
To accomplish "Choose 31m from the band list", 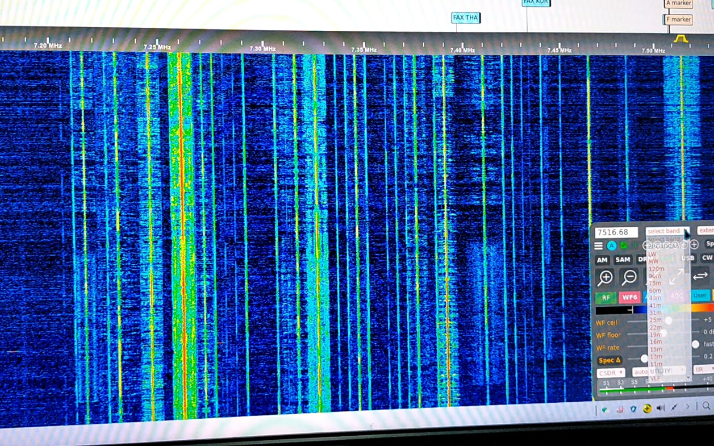I will pos(655,313).
